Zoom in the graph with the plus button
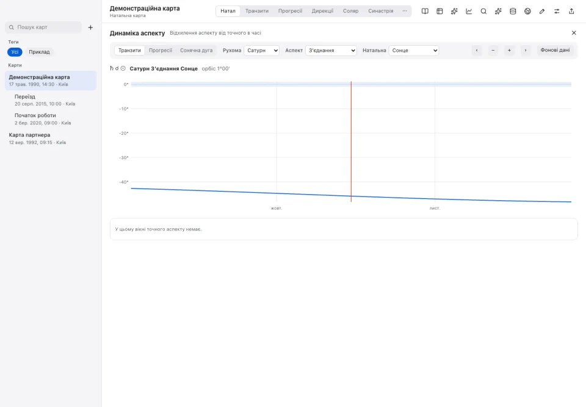This screenshot has height=407, width=586. click(509, 50)
